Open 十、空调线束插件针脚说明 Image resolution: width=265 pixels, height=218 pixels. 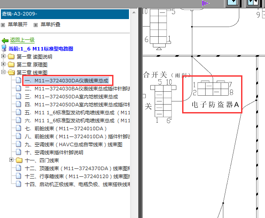point(54,152)
